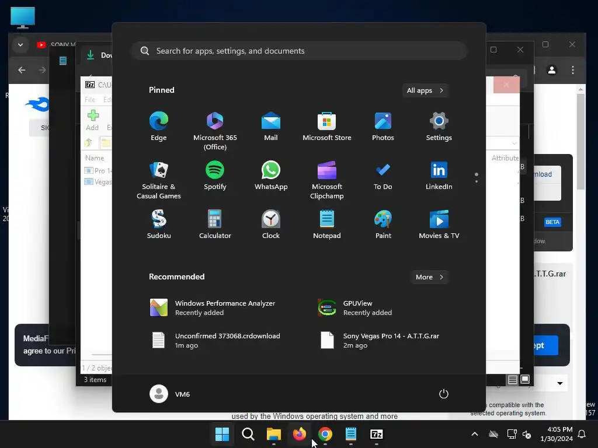
Task: Open Spotify from pinned apps
Action: coord(215,176)
